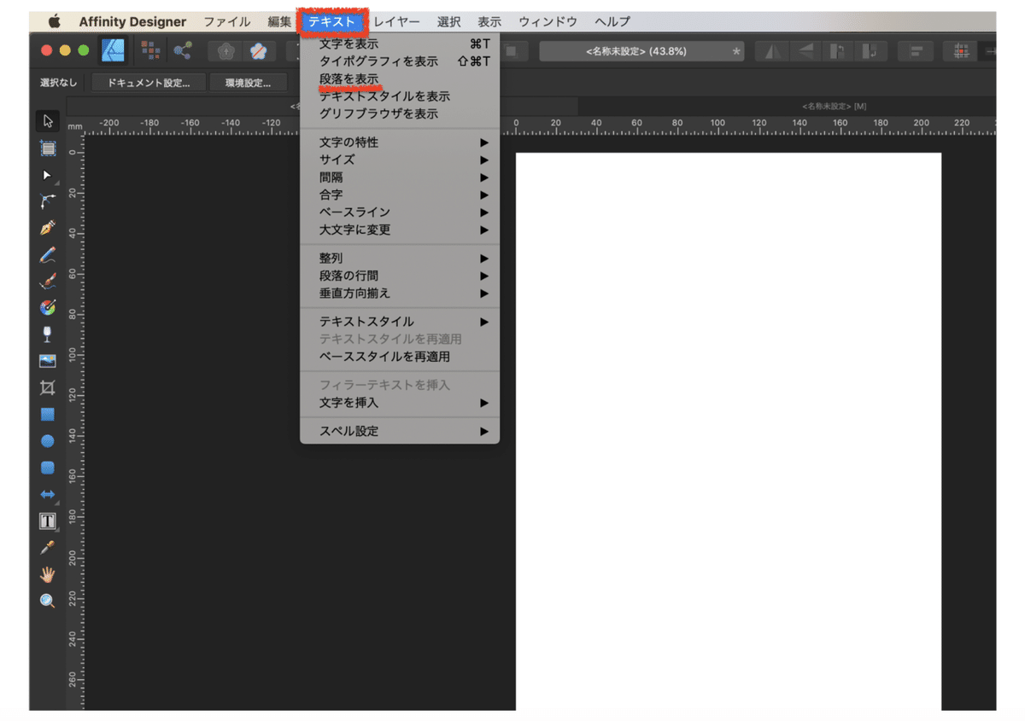Select the Move tool arrow icon
The image size is (1025, 721).
[48, 121]
